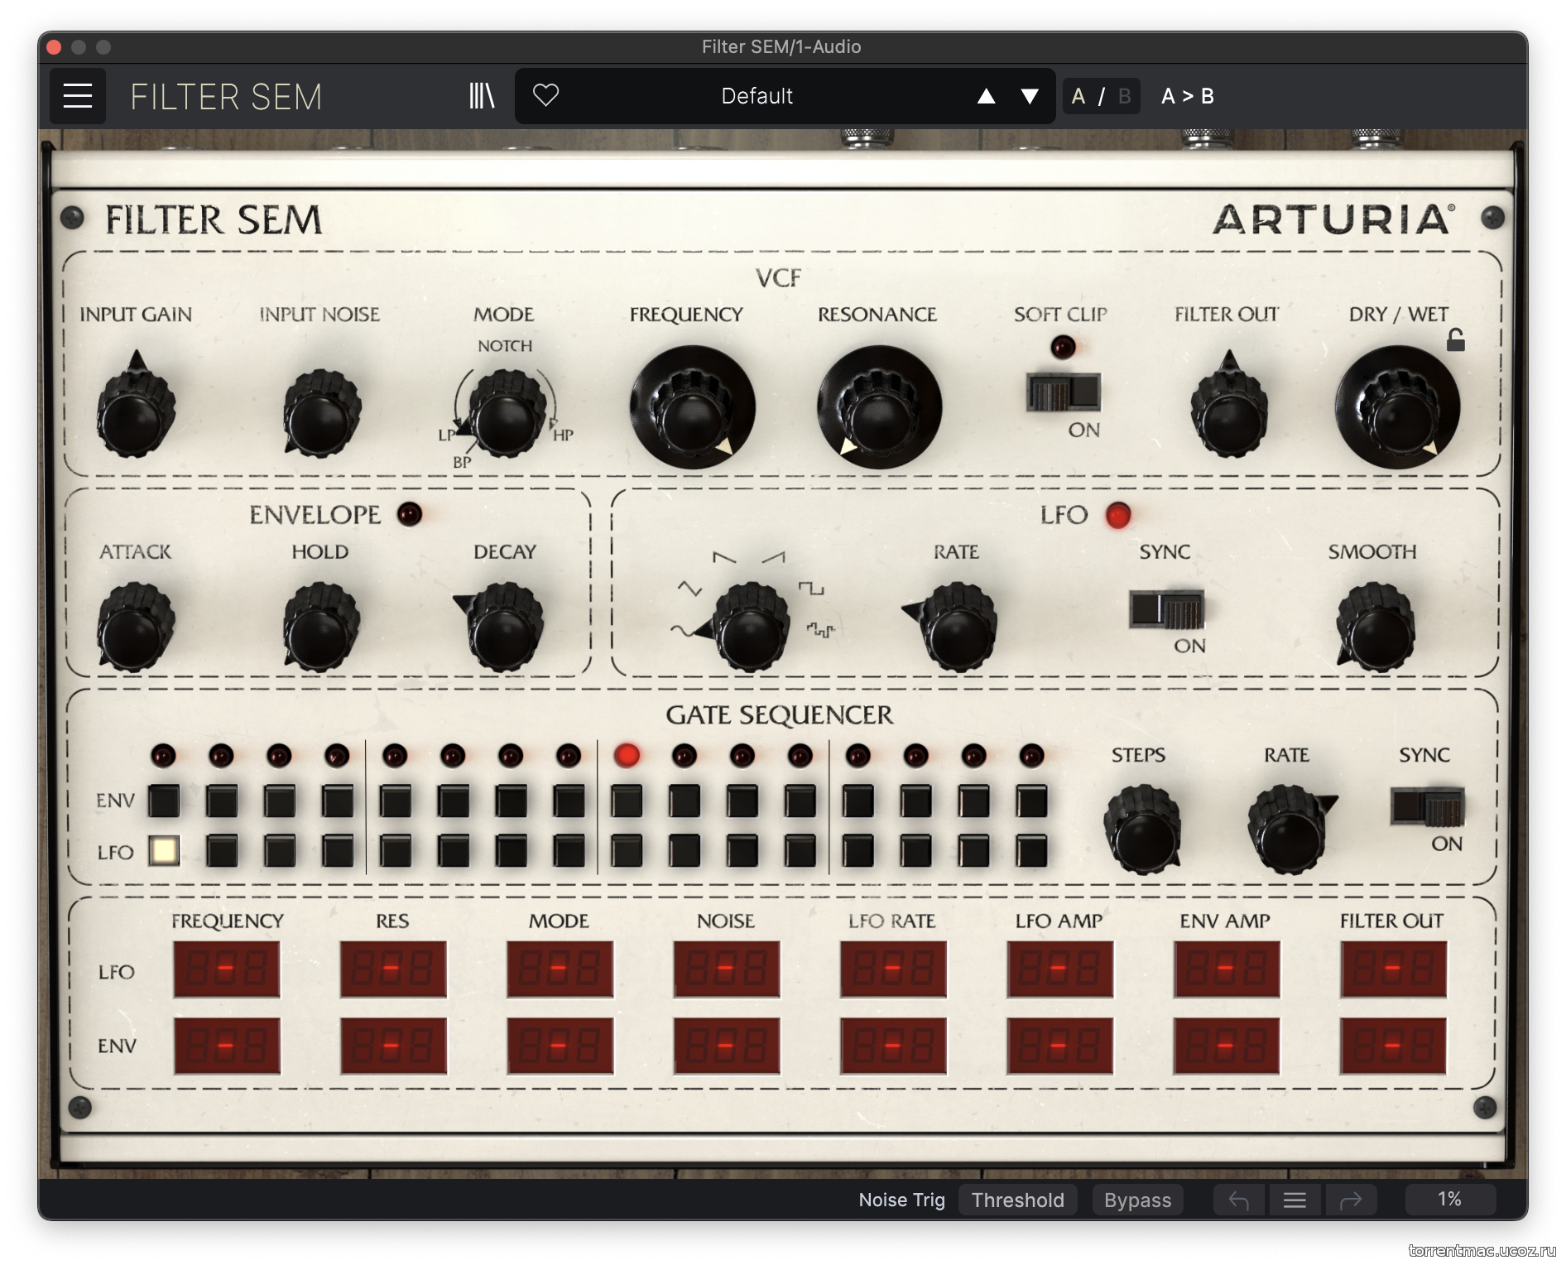Click the LFO Frequency modulation display

(x=226, y=968)
